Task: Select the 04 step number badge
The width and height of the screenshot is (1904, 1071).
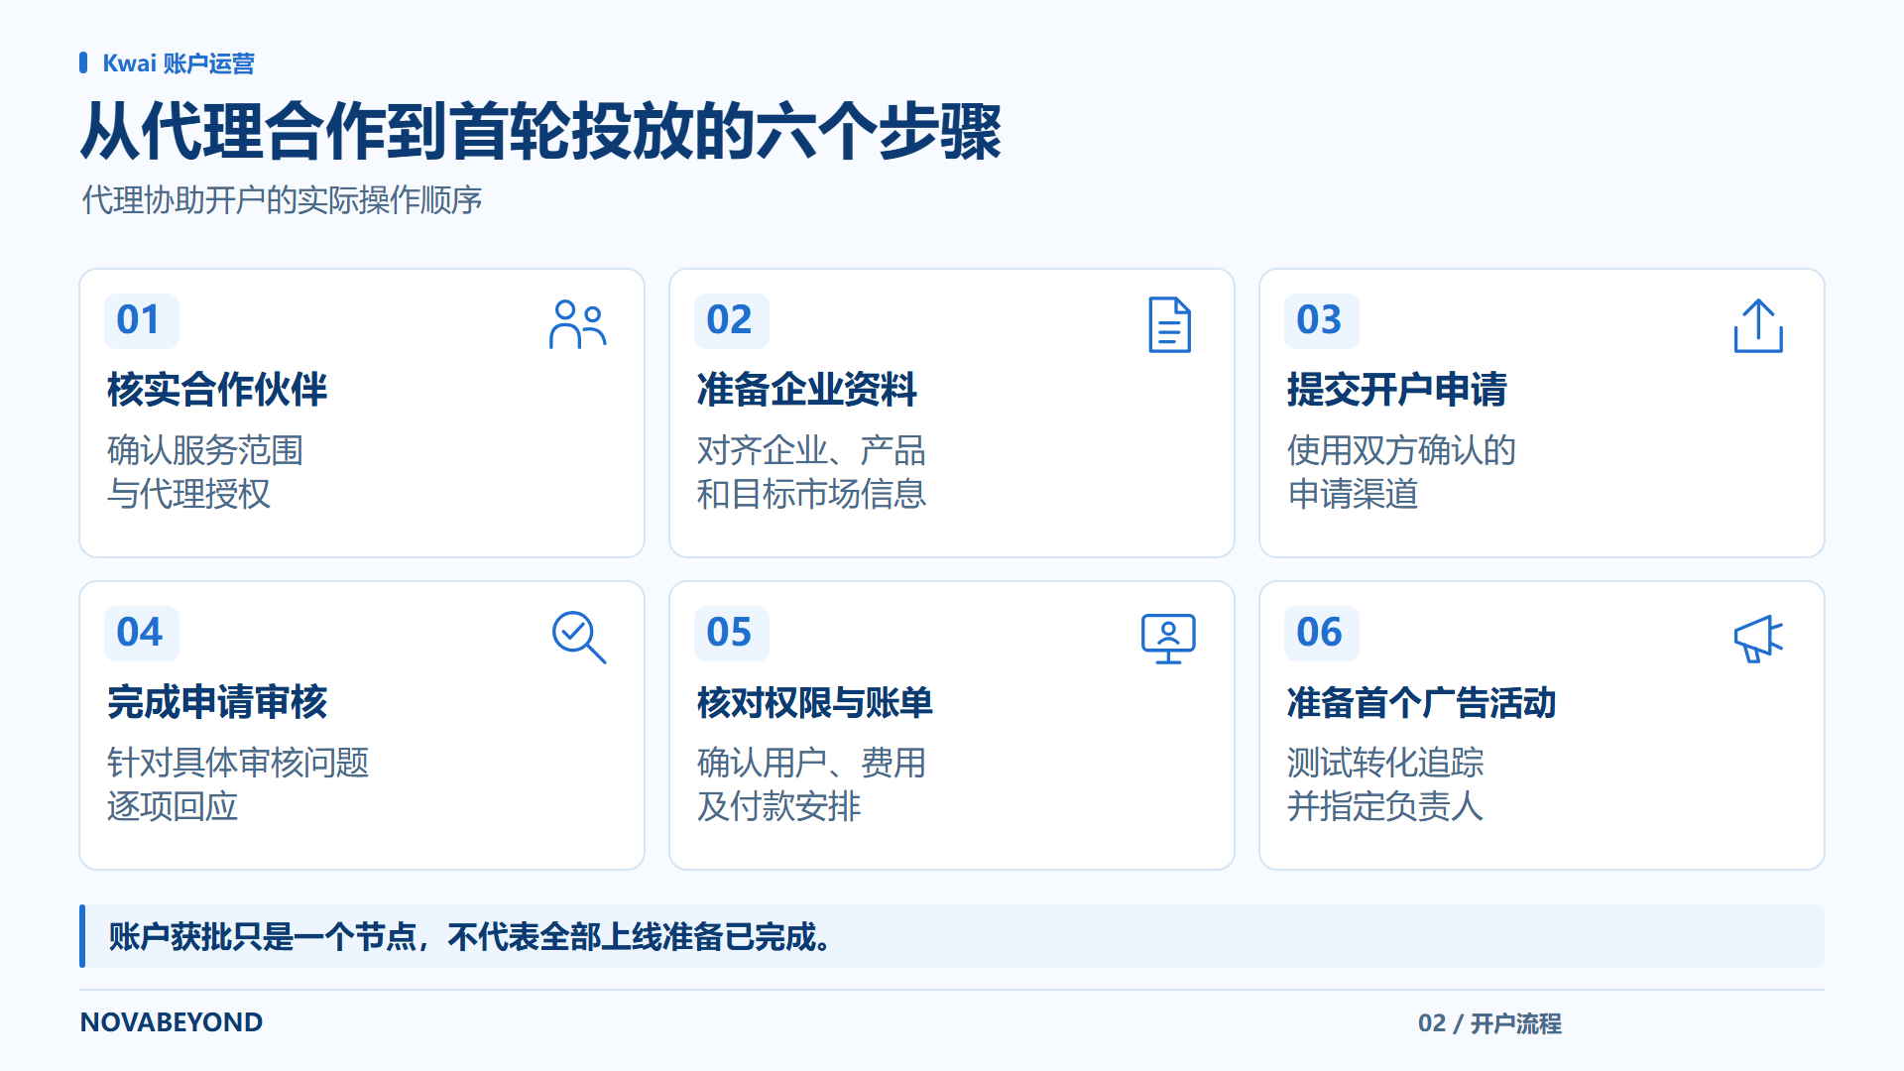Action: (x=141, y=633)
